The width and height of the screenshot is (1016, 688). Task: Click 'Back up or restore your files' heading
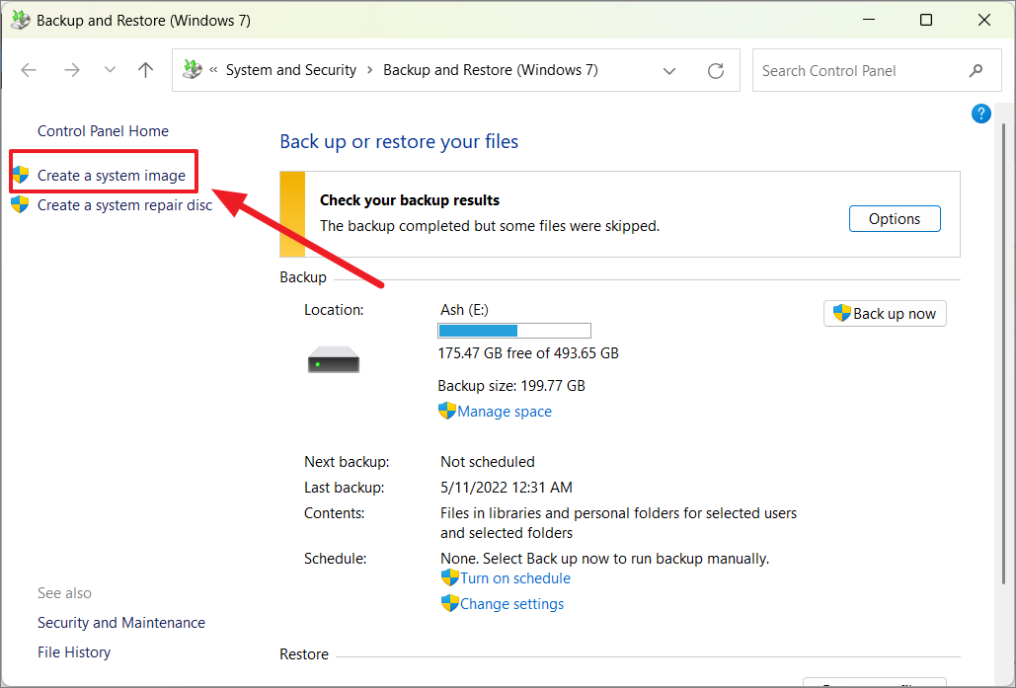(399, 142)
